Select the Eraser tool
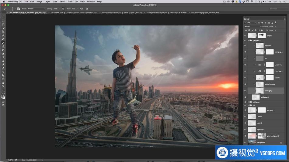This screenshot has width=289, height=162. pyautogui.click(x=3, y=54)
